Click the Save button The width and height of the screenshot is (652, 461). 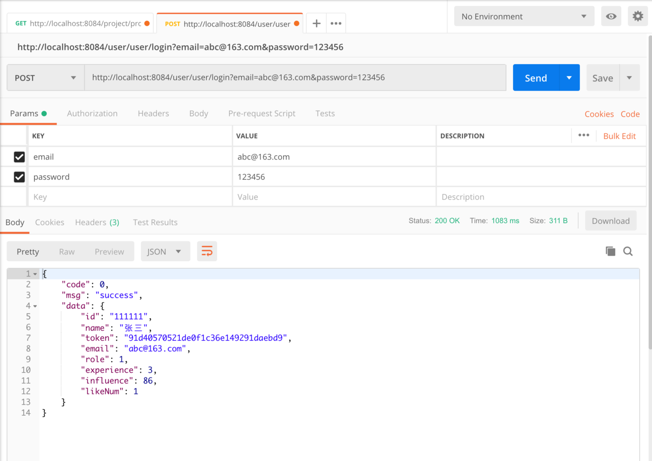603,77
